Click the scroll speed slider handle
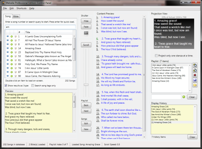202x149 pixels. coord(86,85)
